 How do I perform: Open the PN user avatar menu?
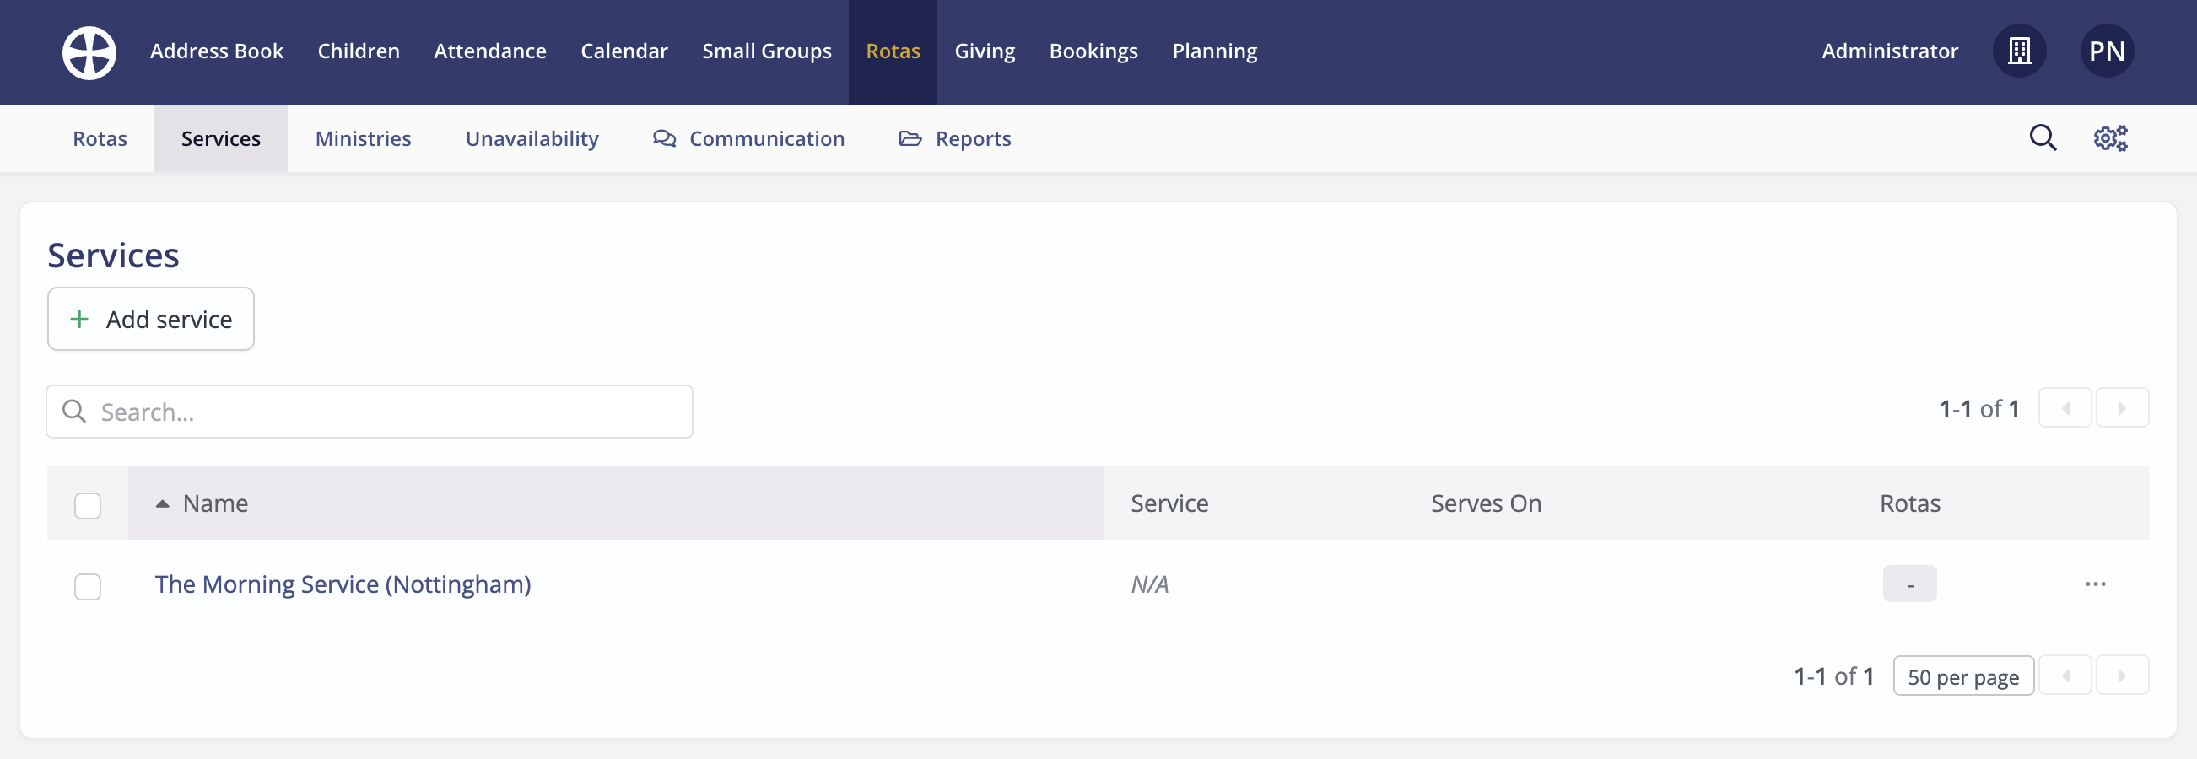pos(2106,51)
